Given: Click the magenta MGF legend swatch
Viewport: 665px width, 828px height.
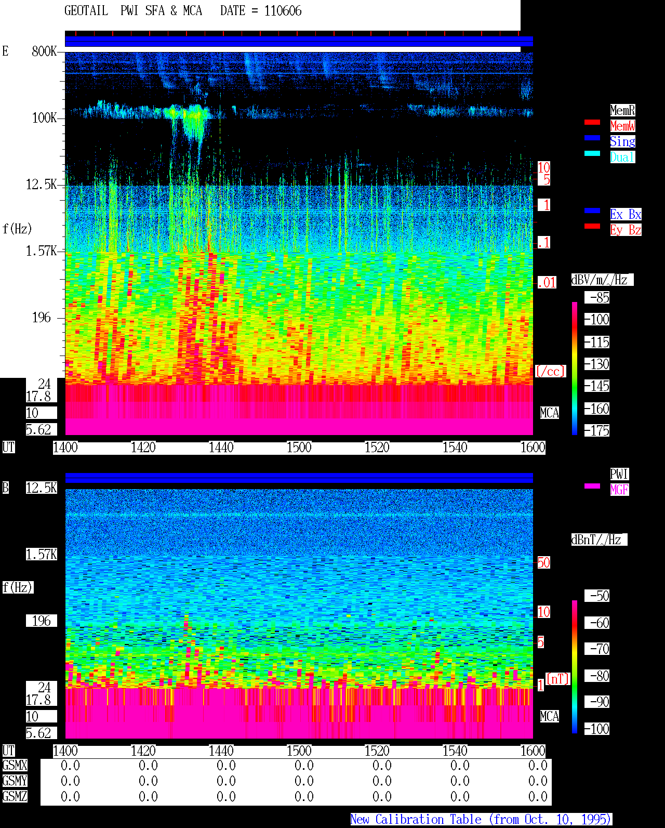Looking at the screenshot, I should 592,486.
